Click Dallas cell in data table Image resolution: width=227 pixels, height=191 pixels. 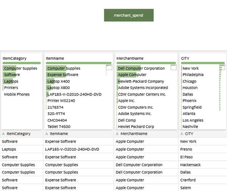click(x=203, y=172)
